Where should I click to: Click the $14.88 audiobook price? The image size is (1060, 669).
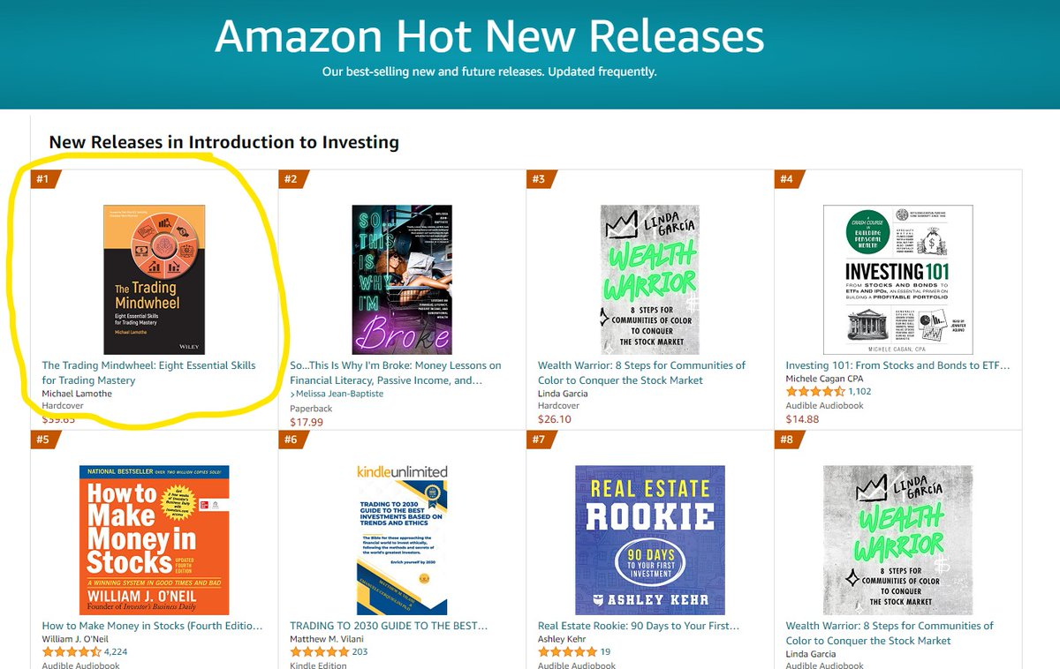802,419
